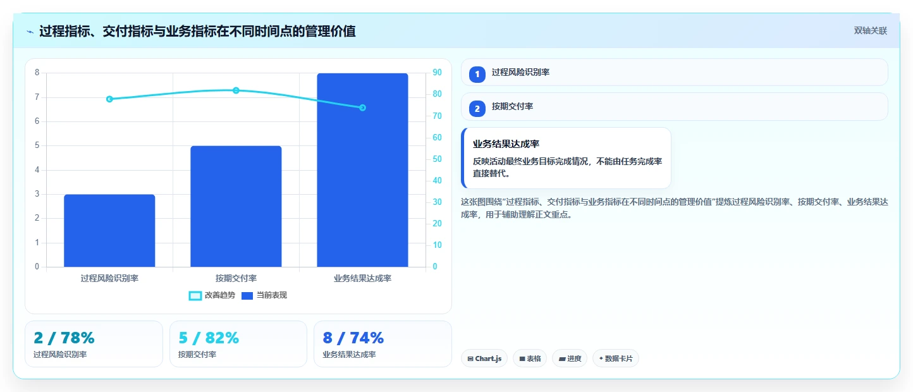Click the right axis value 90
Image resolution: width=913 pixels, height=392 pixels.
(x=437, y=73)
